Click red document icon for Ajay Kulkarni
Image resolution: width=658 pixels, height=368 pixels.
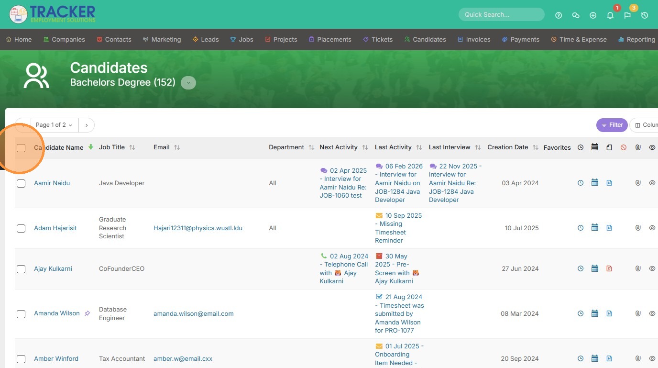click(609, 268)
